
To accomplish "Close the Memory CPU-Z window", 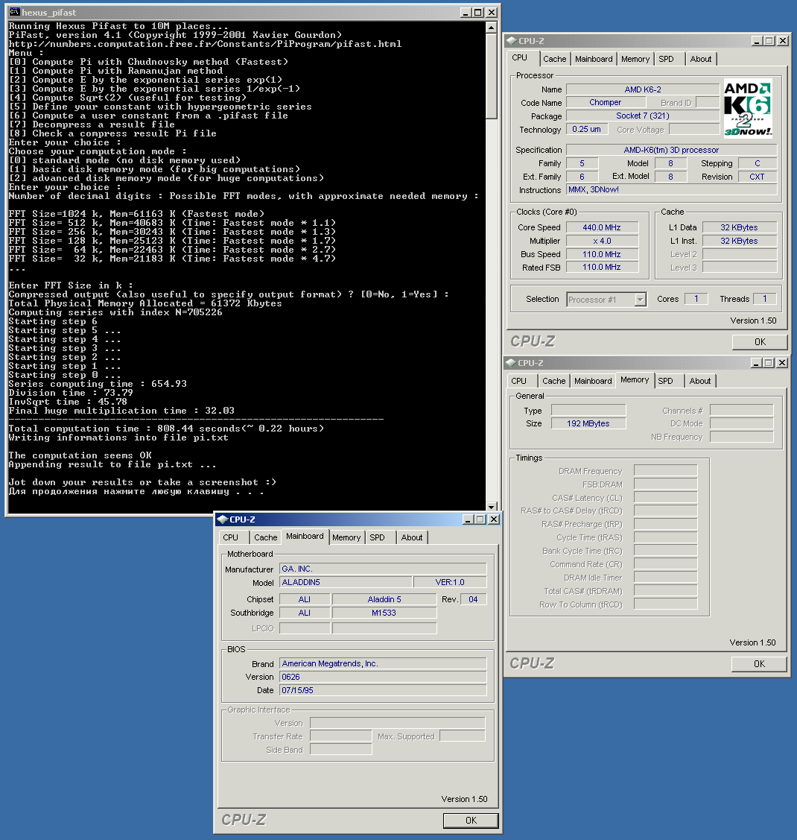I will (782, 363).
